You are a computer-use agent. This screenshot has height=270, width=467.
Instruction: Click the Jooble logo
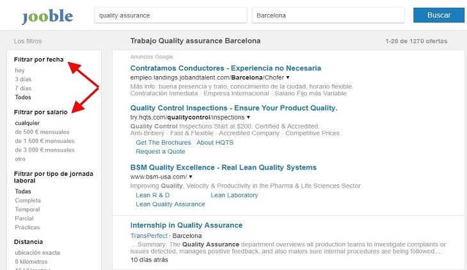[x=47, y=17]
